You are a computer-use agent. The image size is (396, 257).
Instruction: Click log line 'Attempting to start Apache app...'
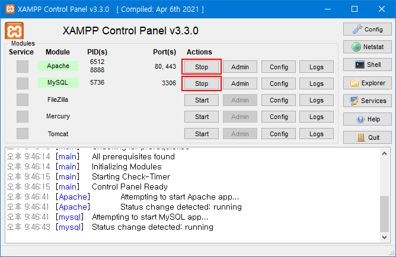[180, 197]
